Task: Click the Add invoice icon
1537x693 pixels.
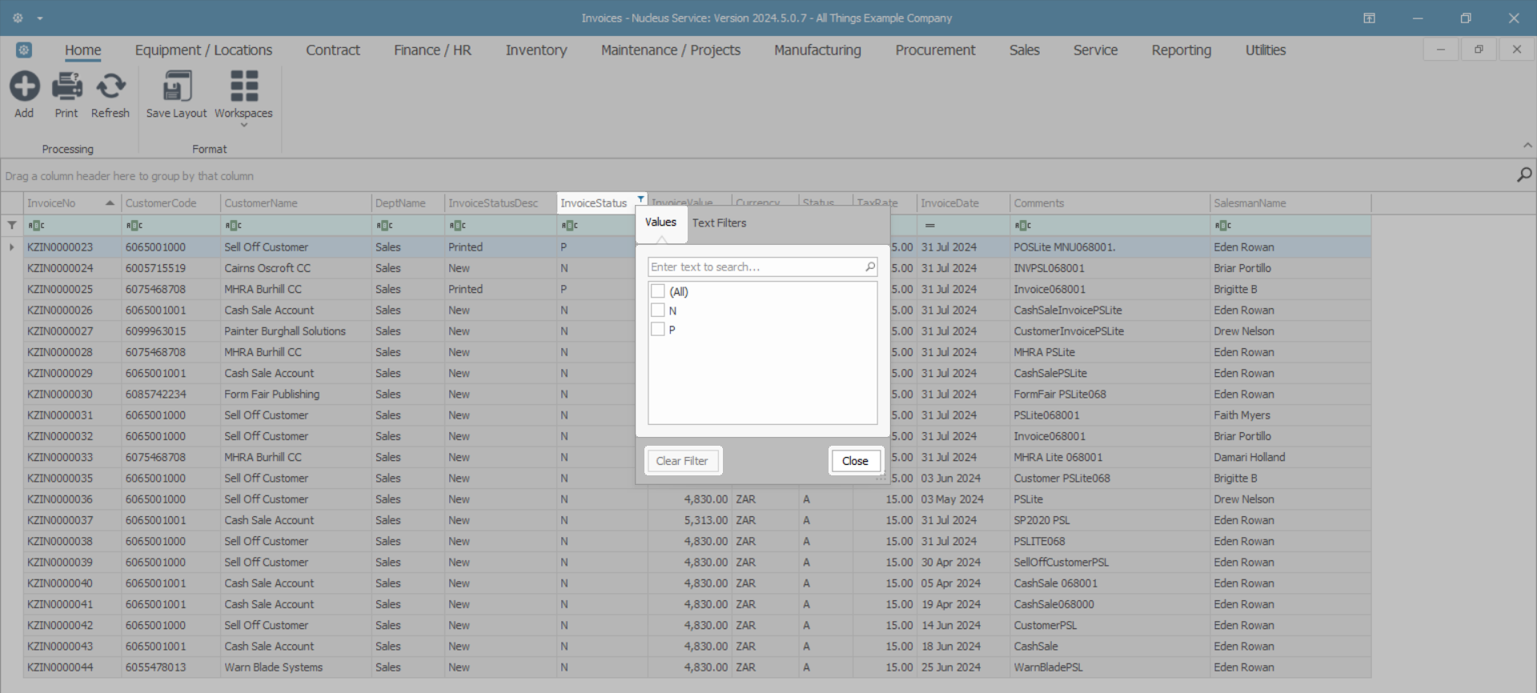Action: click(24, 86)
